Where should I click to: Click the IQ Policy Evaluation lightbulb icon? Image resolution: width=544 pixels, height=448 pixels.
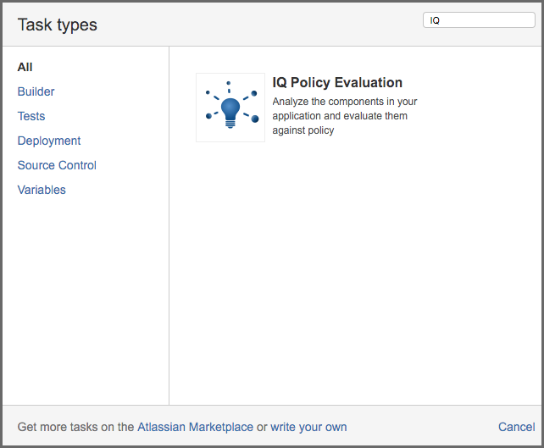pyautogui.click(x=230, y=108)
